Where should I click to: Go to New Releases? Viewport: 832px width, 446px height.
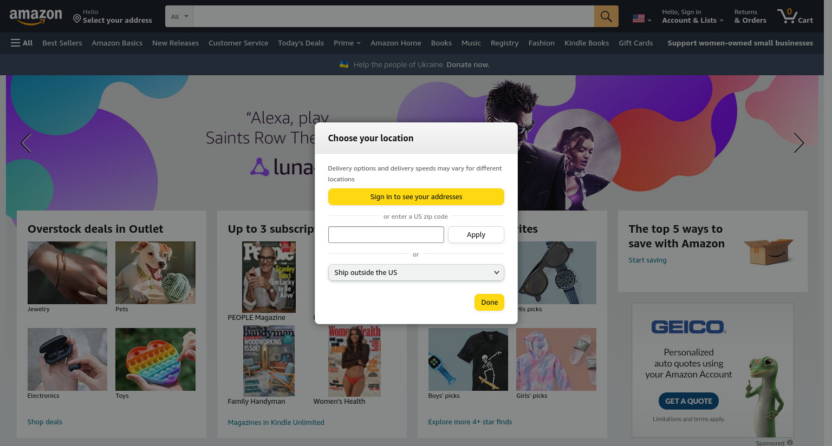pyautogui.click(x=175, y=43)
